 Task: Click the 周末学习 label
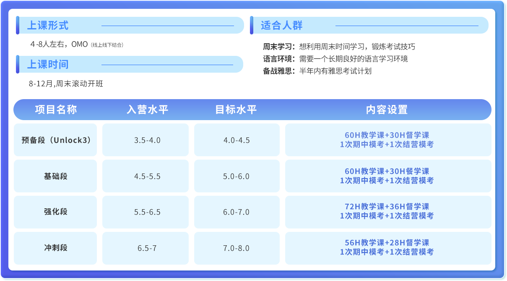click(279, 47)
